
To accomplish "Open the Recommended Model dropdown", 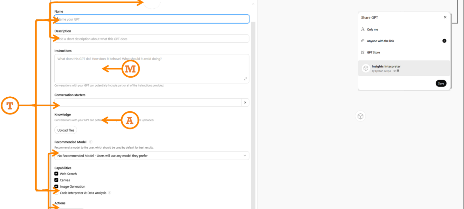I will click(152, 156).
